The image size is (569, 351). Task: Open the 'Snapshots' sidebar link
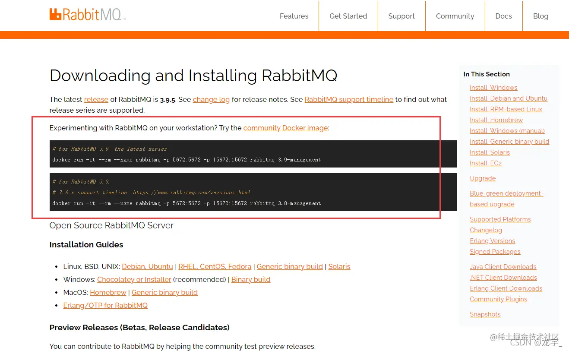(485, 314)
